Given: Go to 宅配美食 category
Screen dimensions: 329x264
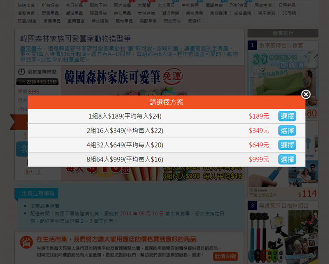Looking at the screenshot, I should coord(148,21).
